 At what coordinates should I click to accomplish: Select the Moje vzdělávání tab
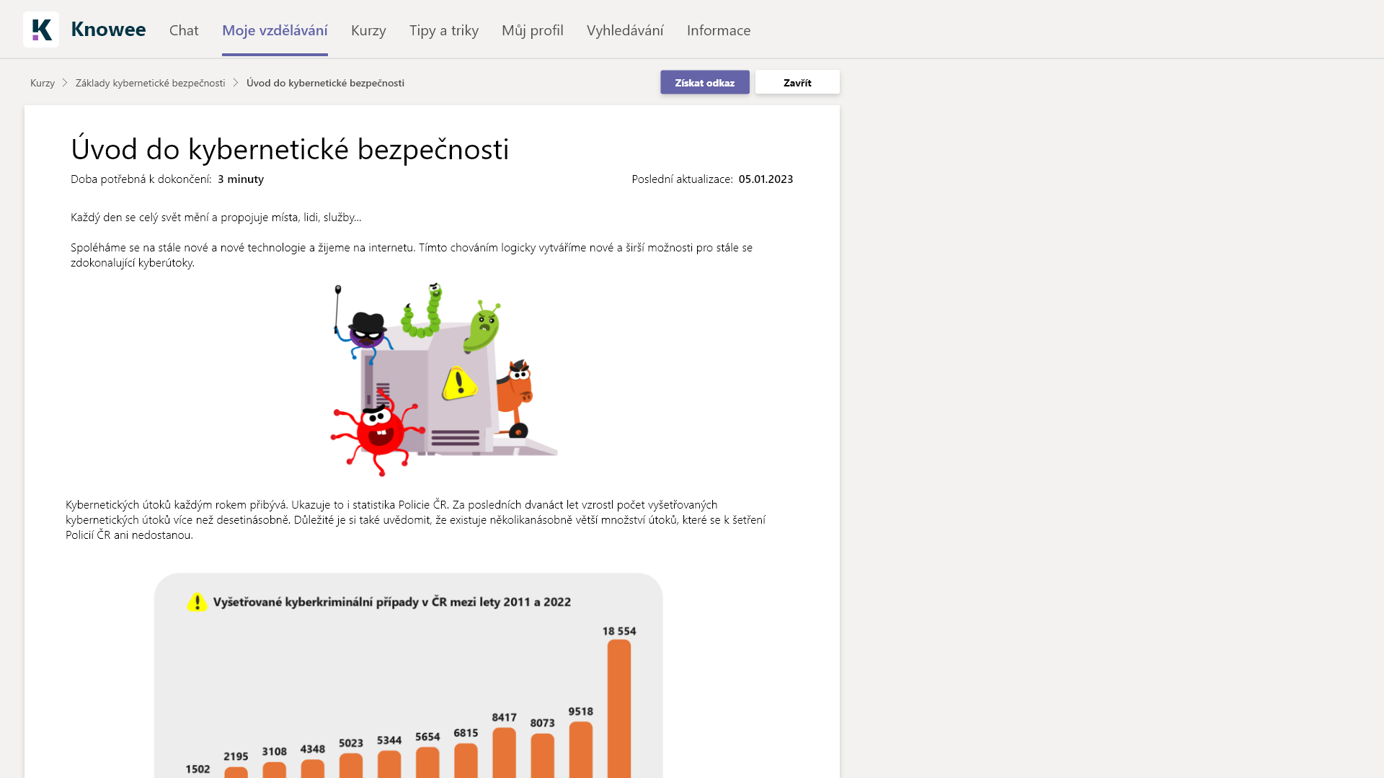[x=275, y=30]
